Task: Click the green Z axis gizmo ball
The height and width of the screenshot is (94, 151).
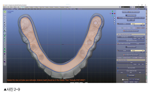Action: click(112, 11)
